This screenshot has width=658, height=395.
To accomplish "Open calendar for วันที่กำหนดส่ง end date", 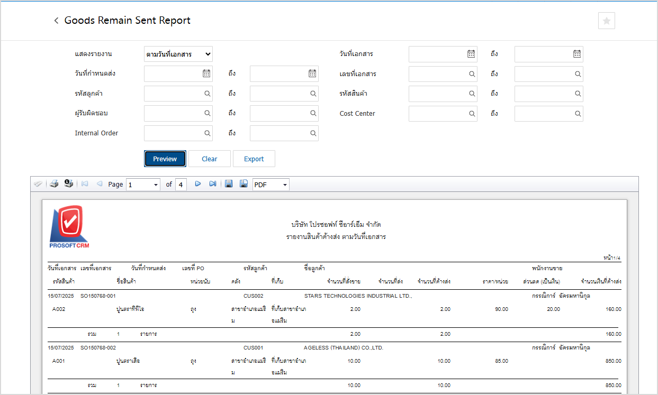I will [x=312, y=74].
